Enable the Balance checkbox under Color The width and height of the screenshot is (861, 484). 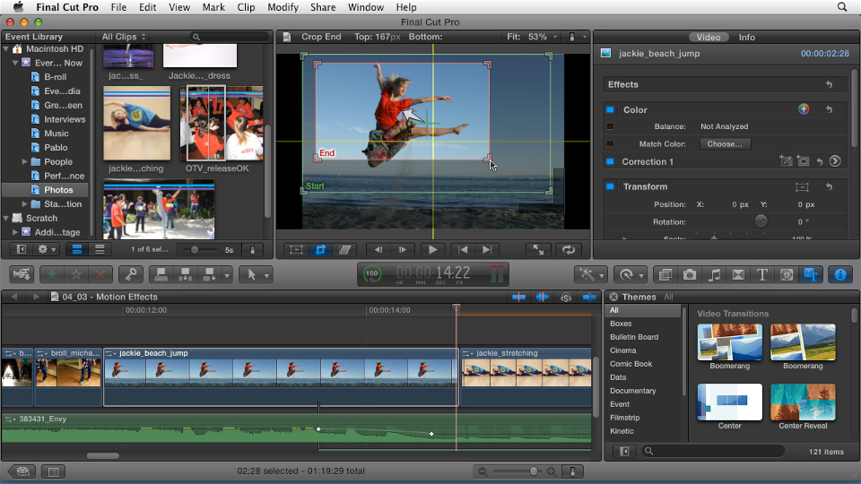click(611, 126)
